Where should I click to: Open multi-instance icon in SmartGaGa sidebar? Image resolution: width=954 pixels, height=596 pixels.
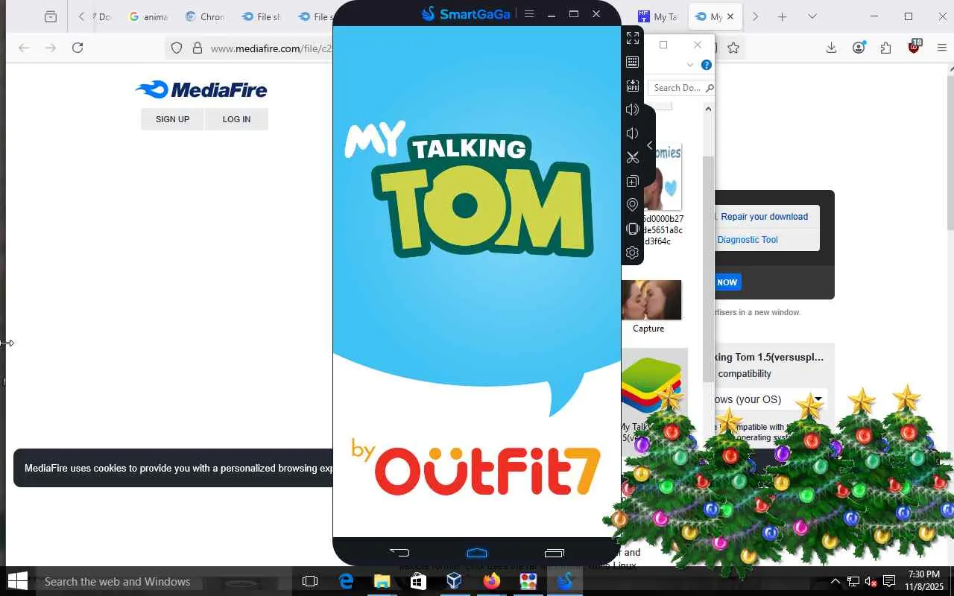633,181
